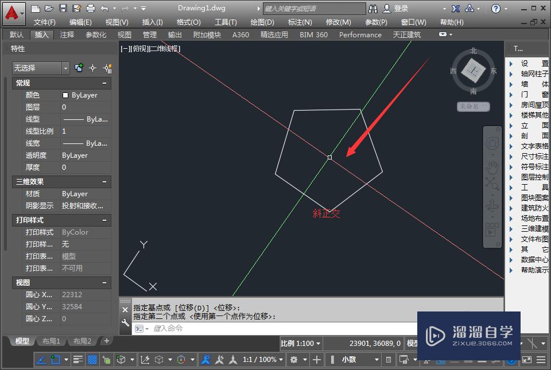
Task: Activate the Zoom tool on navigation bar
Action: coord(492,184)
